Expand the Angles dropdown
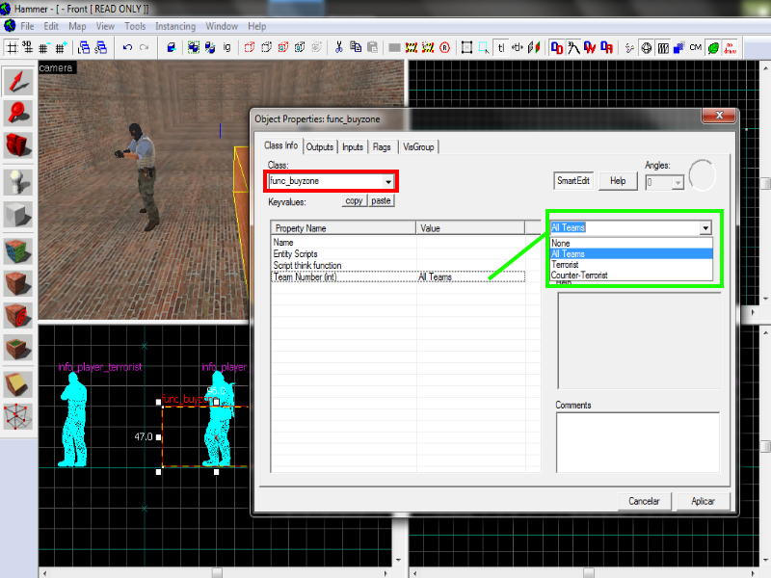This screenshot has height=578, width=771. pyautogui.click(x=678, y=183)
